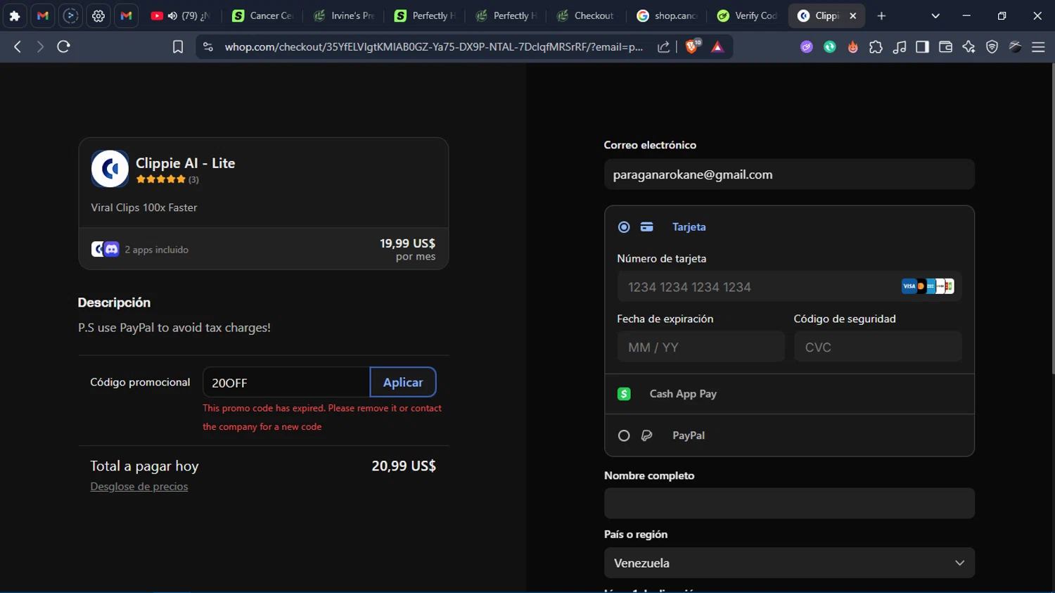Click the Código promocional input with 20OFF
The image size is (1055, 593).
point(286,382)
